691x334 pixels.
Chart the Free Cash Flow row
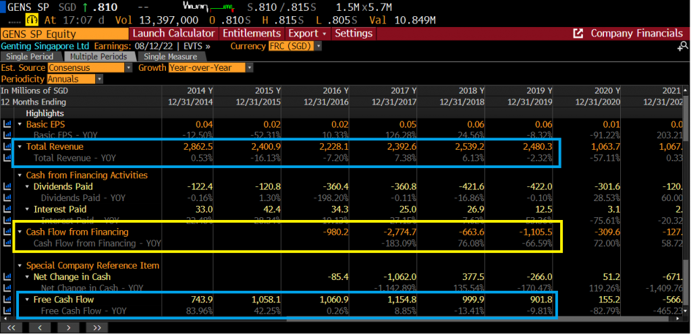[7, 299]
